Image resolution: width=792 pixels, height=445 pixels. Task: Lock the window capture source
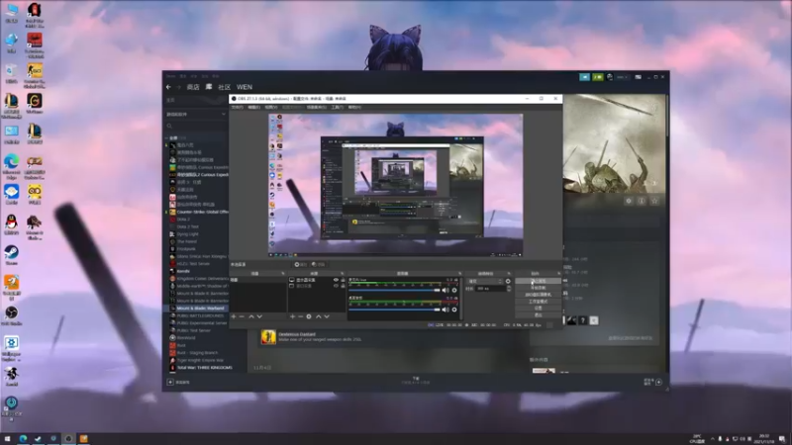pos(343,286)
